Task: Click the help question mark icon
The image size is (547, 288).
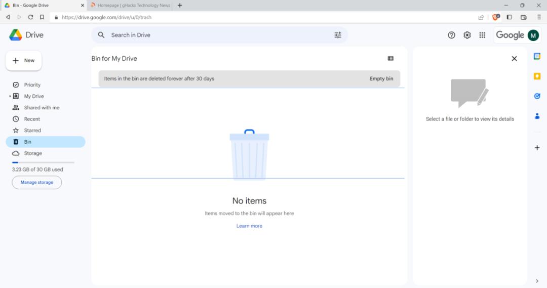Action: [x=451, y=35]
